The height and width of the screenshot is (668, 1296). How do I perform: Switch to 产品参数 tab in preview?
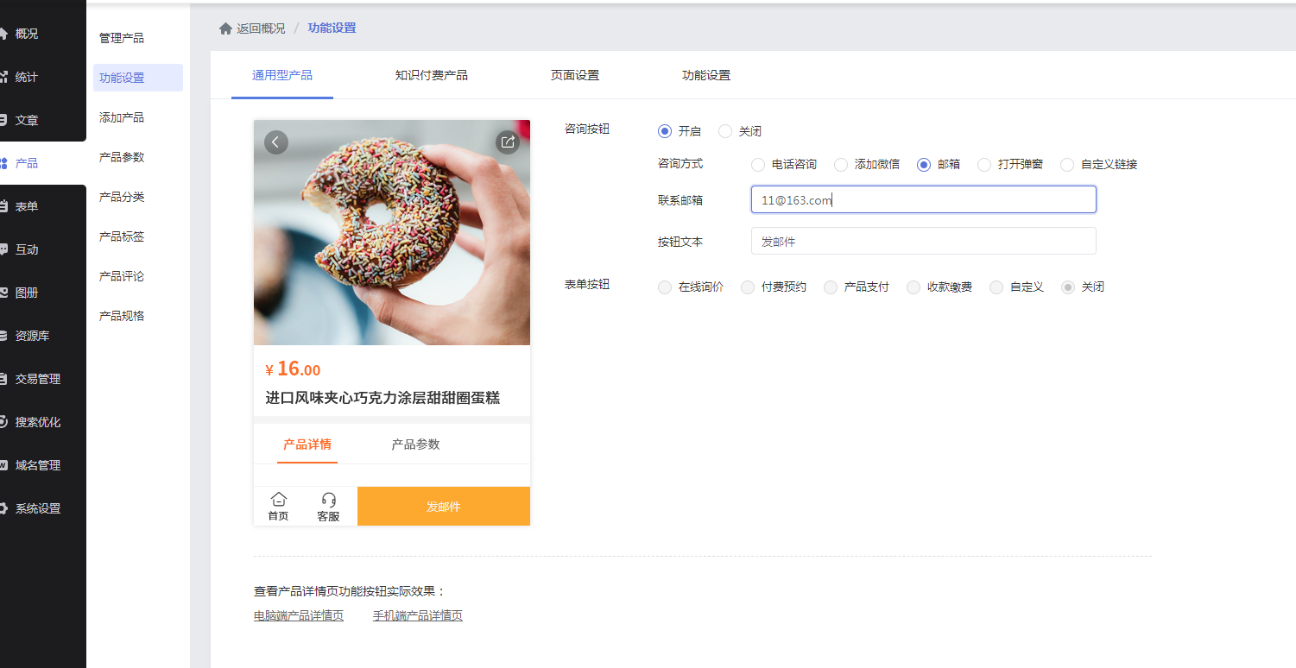click(x=415, y=444)
